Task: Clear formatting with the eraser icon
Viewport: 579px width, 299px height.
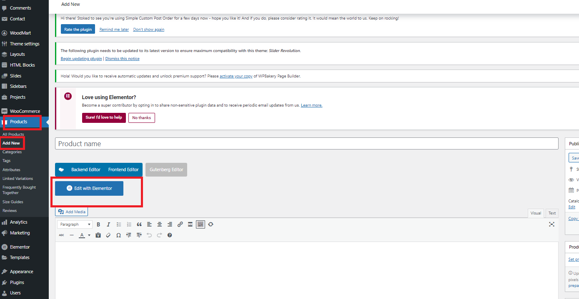Action: [108, 235]
